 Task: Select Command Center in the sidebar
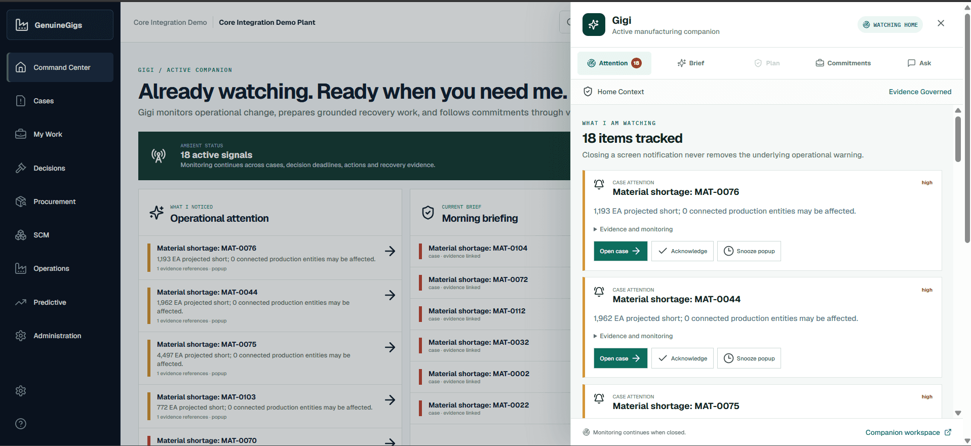60,67
